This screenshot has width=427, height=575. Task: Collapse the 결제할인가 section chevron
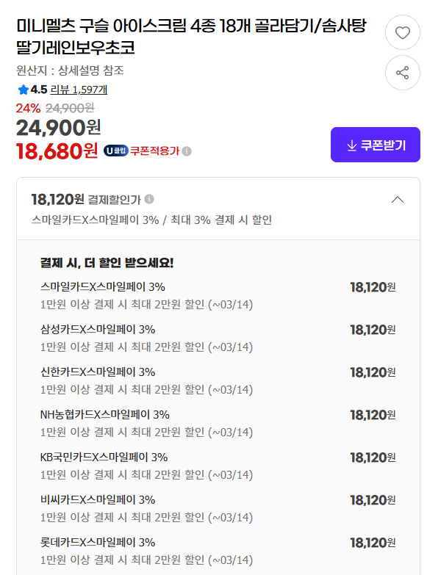click(x=398, y=200)
